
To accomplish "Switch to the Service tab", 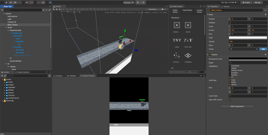I will pyautogui.click(x=225, y=7).
